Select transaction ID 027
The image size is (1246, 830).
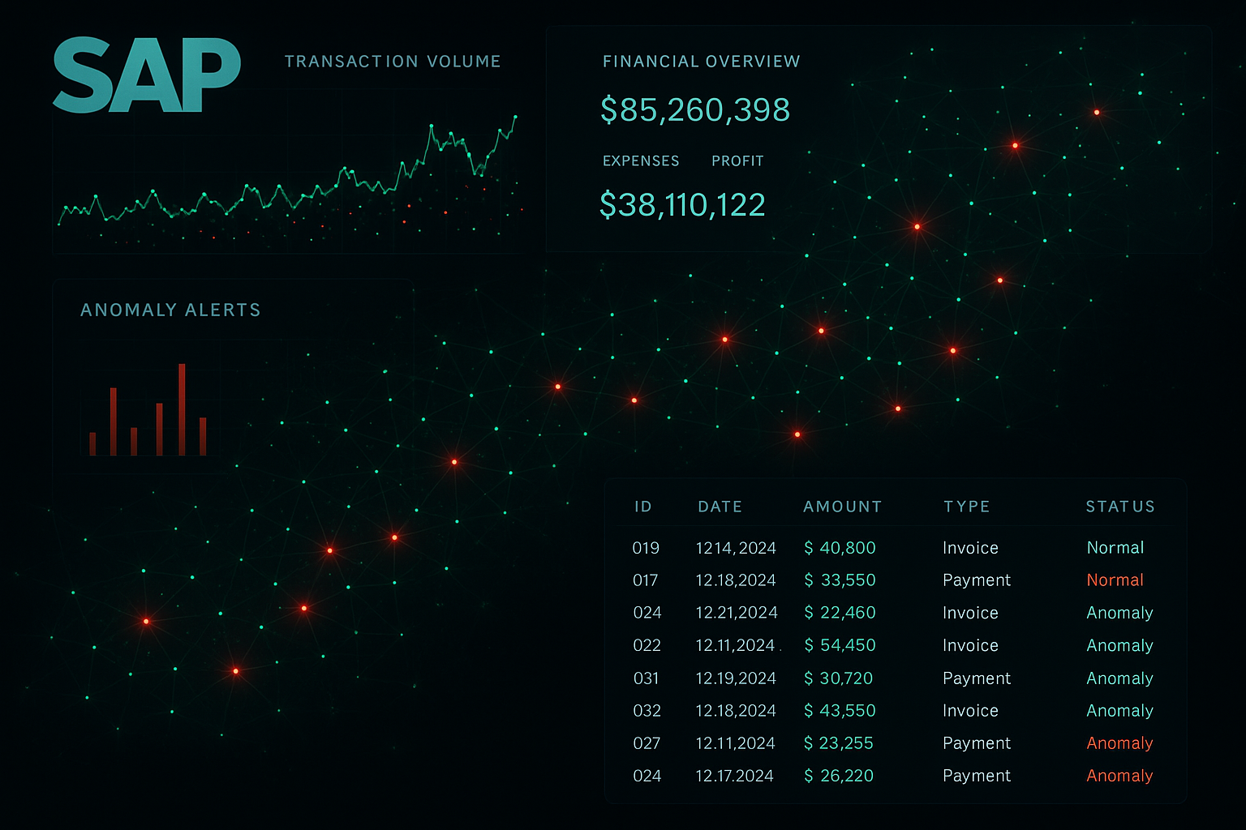[x=647, y=743]
